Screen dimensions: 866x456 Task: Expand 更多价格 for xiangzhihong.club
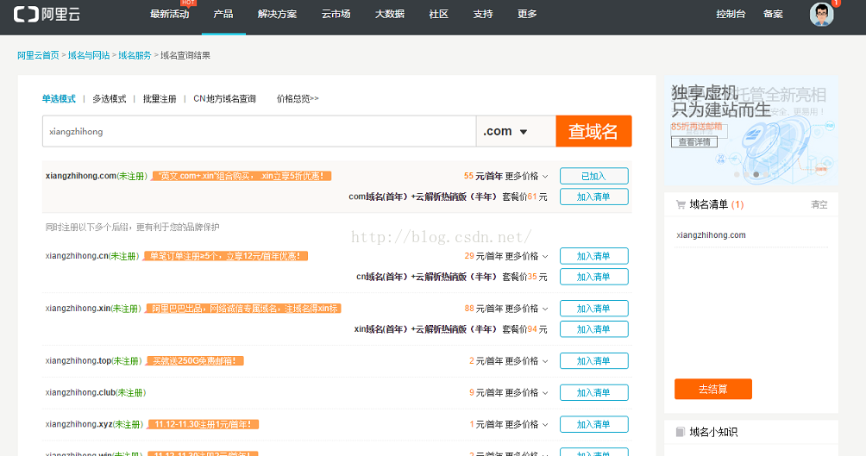coord(526,392)
